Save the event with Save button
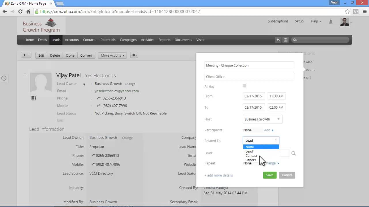The height and width of the screenshot is (207, 369). tap(270, 175)
